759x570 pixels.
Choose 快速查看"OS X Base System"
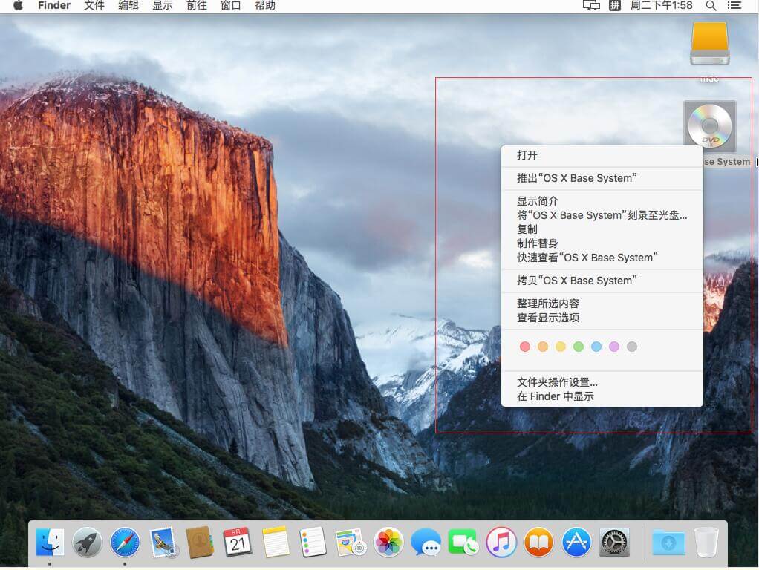[x=602, y=258]
